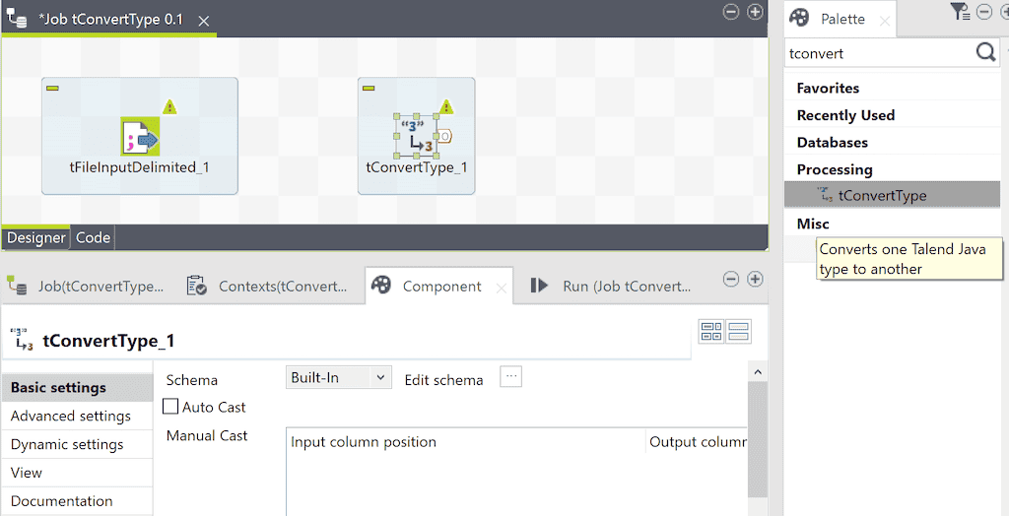Minimize the Palette panel
Screen dimensions: 1009x516
984,12
